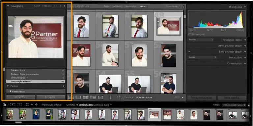The image size is (253, 126).
Task: Toggle the Foto original checkbox
Action: [190, 34]
